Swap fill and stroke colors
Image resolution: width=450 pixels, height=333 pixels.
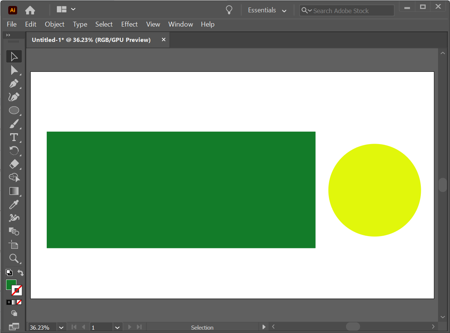(21, 273)
